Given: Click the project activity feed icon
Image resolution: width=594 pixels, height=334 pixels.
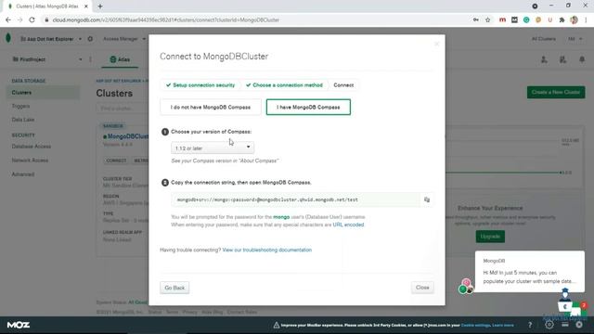Looking at the screenshot, I should (x=562, y=59).
